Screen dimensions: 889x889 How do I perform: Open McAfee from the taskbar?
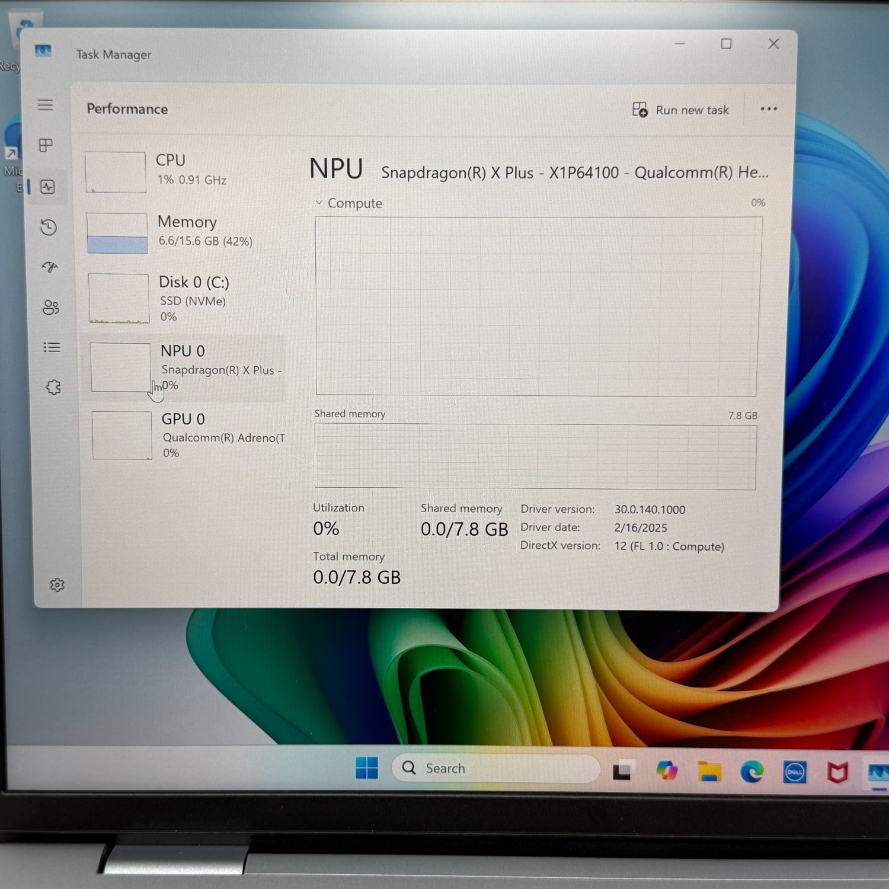coord(837,773)
